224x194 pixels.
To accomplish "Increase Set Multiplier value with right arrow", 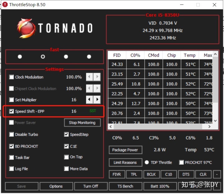I will tap(97, 100).
